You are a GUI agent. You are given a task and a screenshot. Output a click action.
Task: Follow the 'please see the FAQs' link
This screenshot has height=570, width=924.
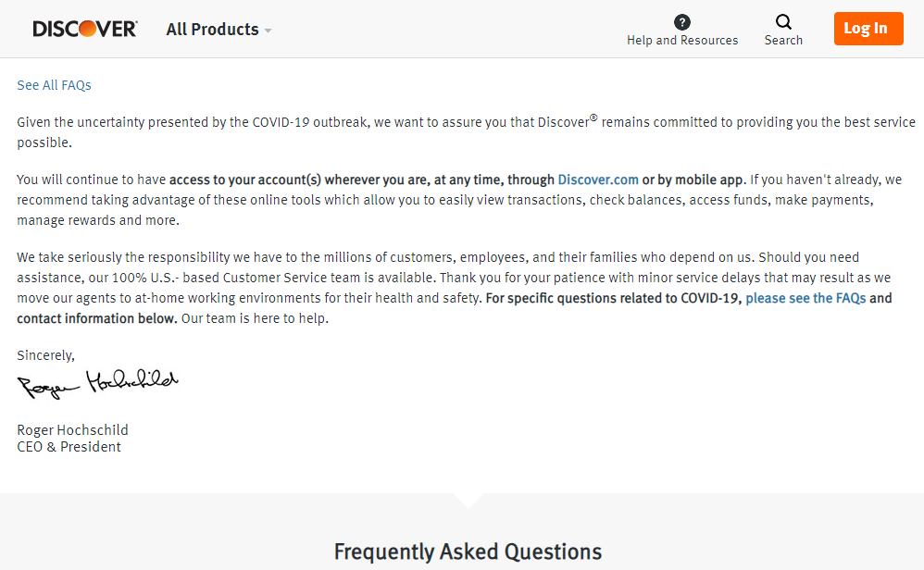pos(805,298)
